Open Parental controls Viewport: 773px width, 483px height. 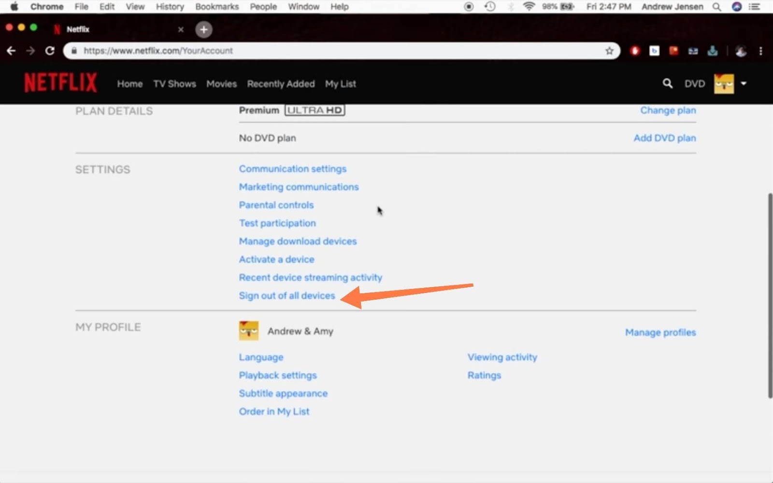point(276,205)
